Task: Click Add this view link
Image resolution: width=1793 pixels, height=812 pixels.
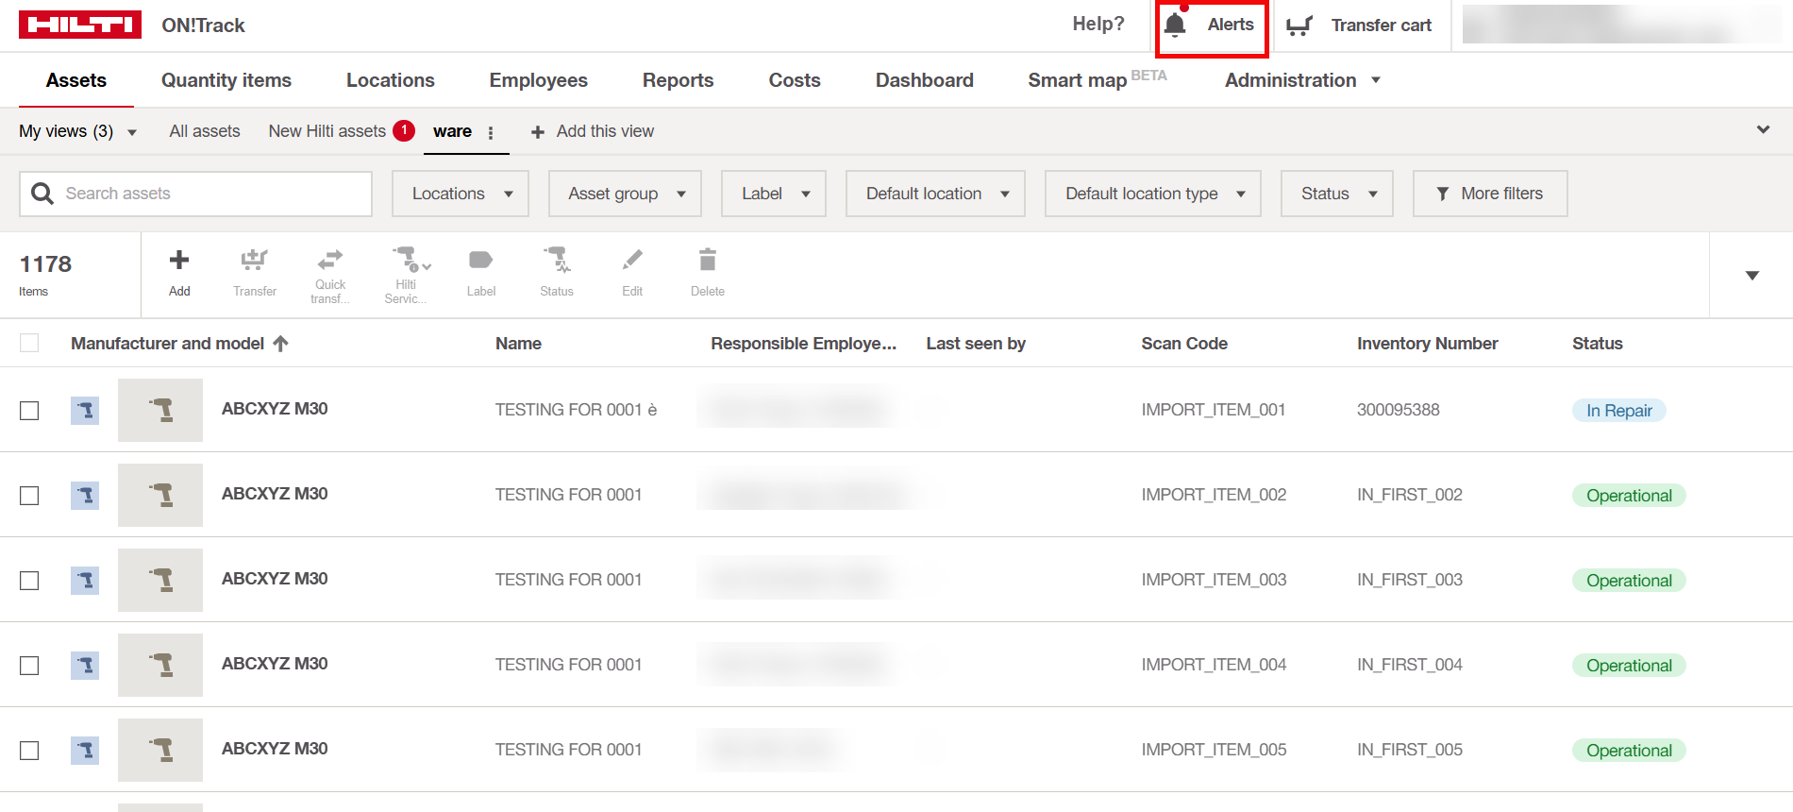Action: [x=593, y=131]
